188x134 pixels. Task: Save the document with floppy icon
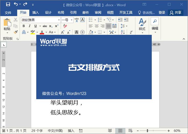click(x=8, y=5)
